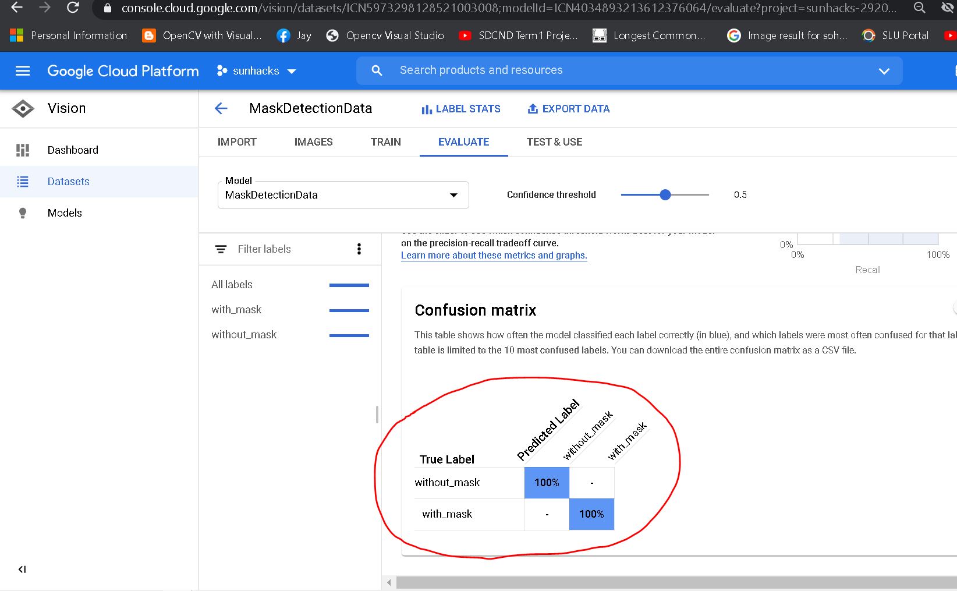Click the browser forward arrow

45,8
